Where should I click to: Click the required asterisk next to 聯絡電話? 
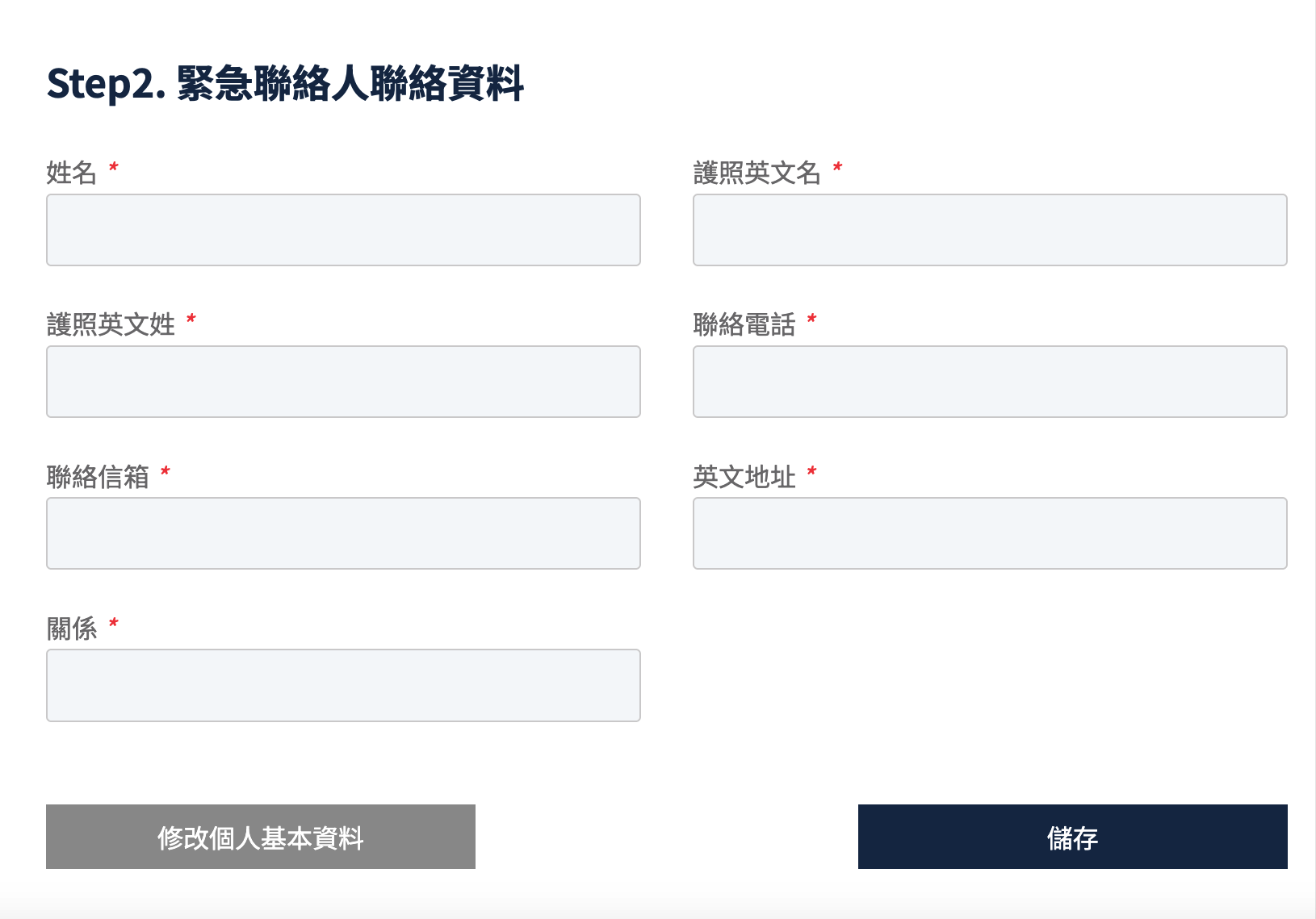[x=812, y=319]
